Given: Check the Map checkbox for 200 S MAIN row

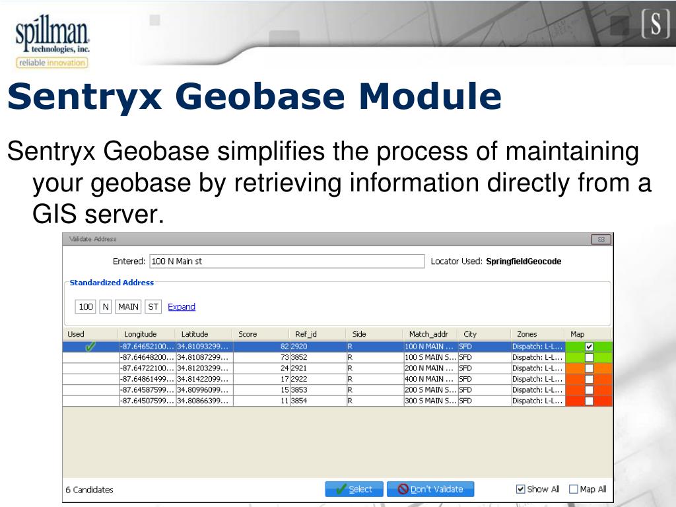Looking at the screenshot, I should tap(589, 389).
